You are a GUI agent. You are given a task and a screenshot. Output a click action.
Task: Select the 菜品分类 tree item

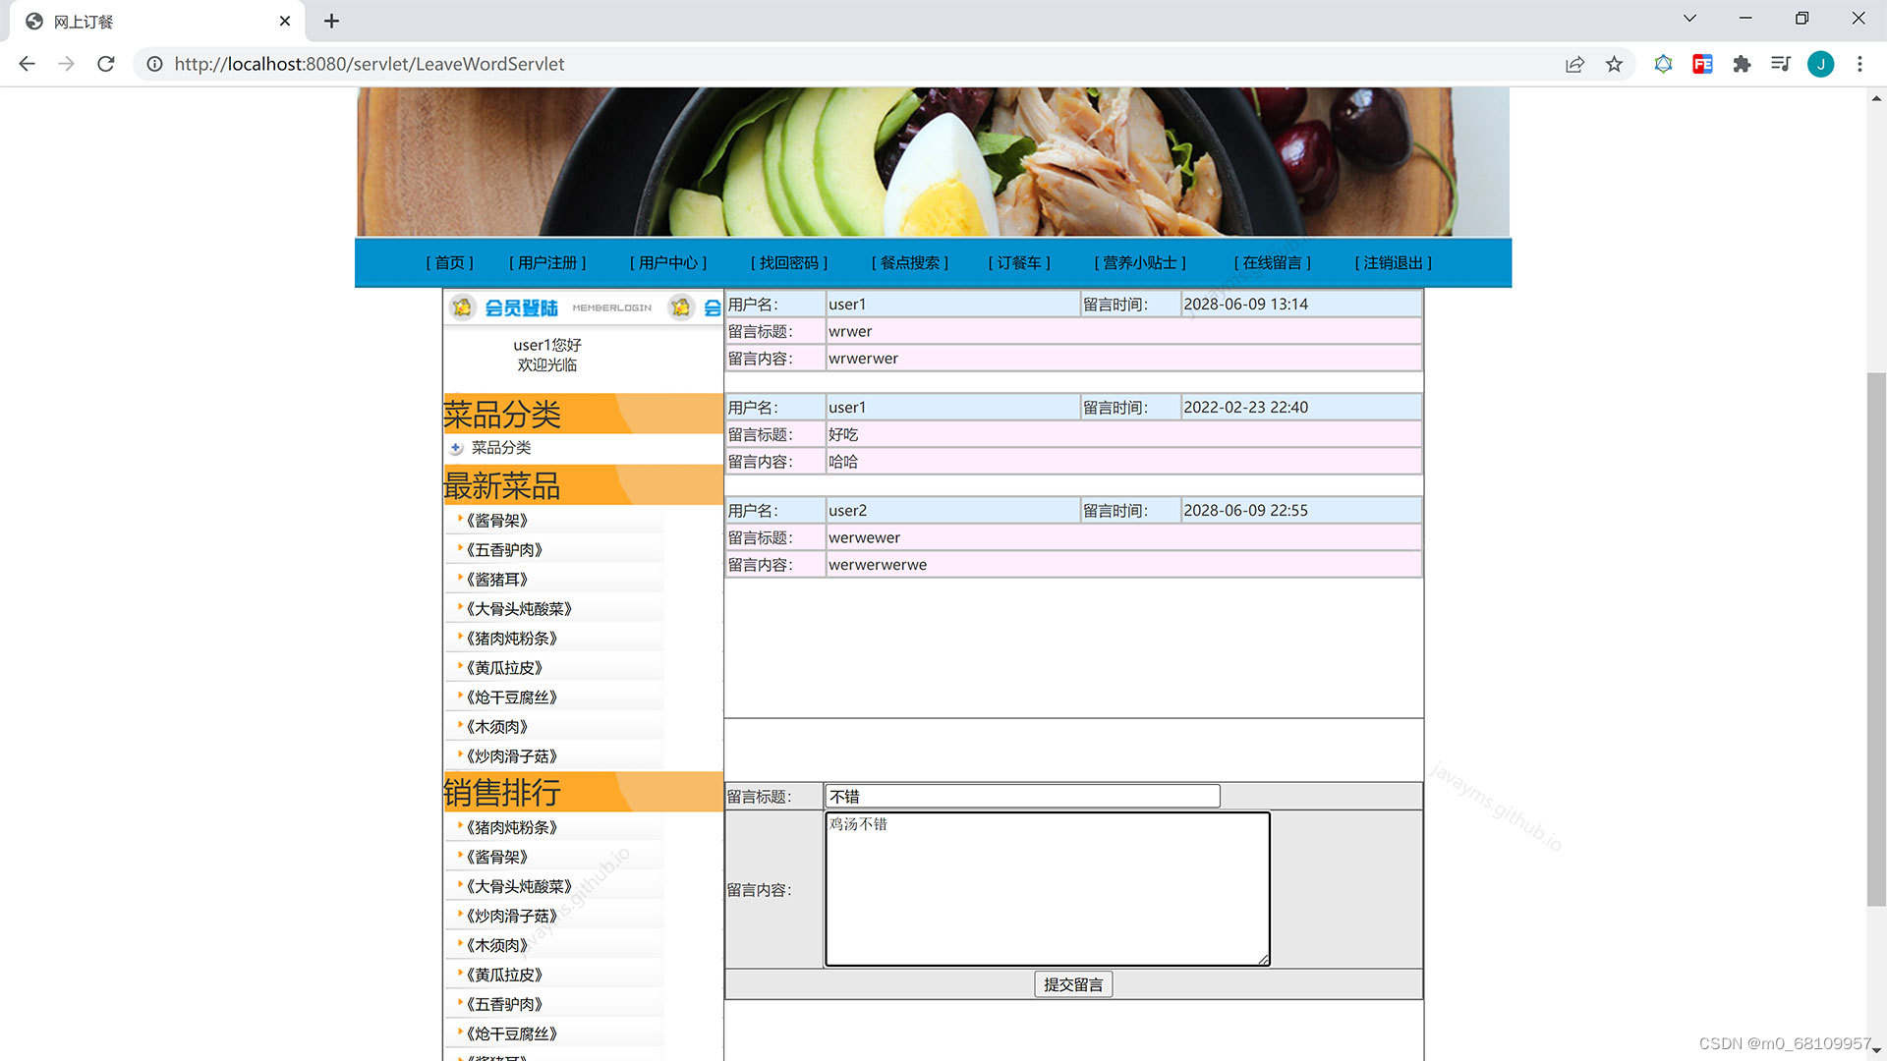pyautogui.click(x=501, y=448)
